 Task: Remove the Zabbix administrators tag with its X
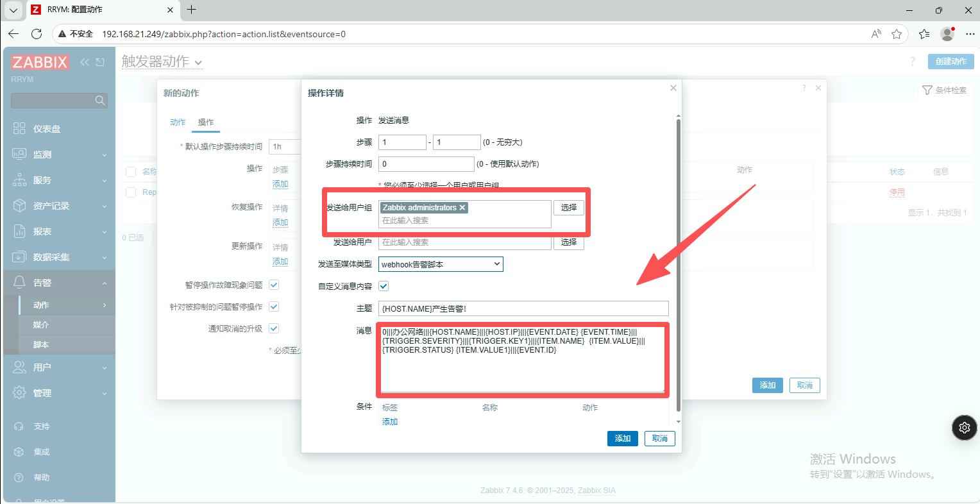tap(462, 208)
